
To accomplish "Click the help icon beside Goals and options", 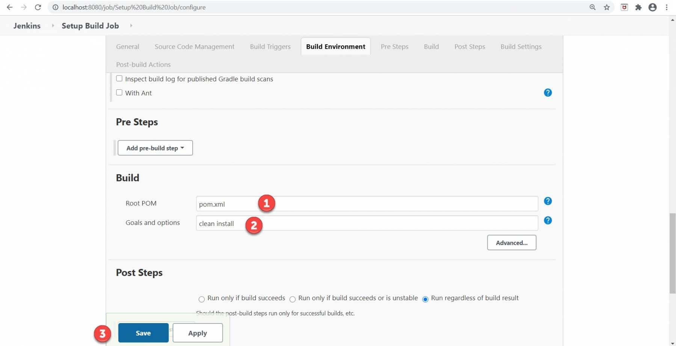I will pyautogui.click(x=548, y=221).
